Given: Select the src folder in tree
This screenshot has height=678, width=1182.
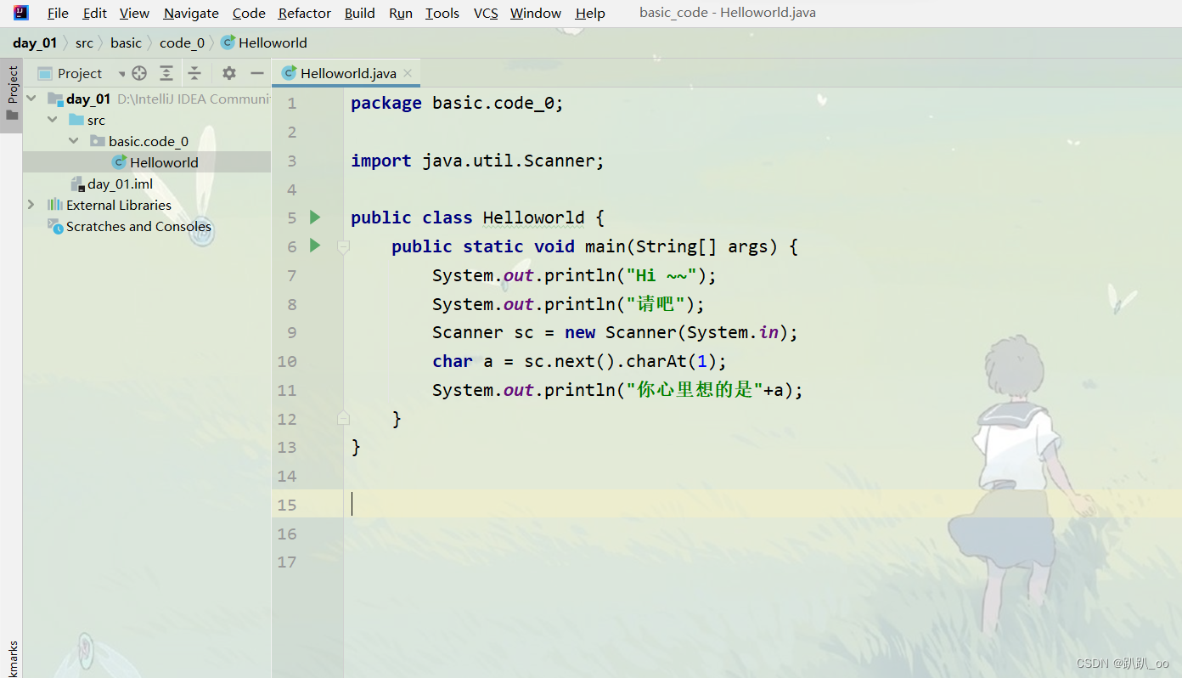Looking at the screenshot, I should click(x=96, y=120).
